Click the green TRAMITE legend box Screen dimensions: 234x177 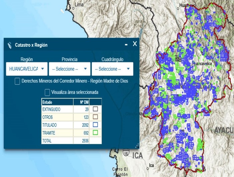95,133
